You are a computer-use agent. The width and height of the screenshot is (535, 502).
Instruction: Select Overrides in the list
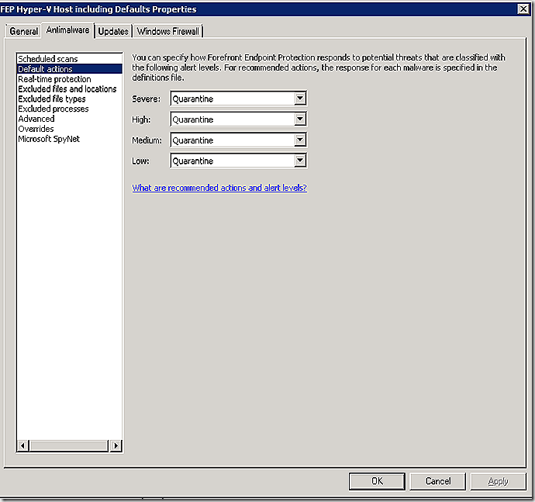point(69,129)
